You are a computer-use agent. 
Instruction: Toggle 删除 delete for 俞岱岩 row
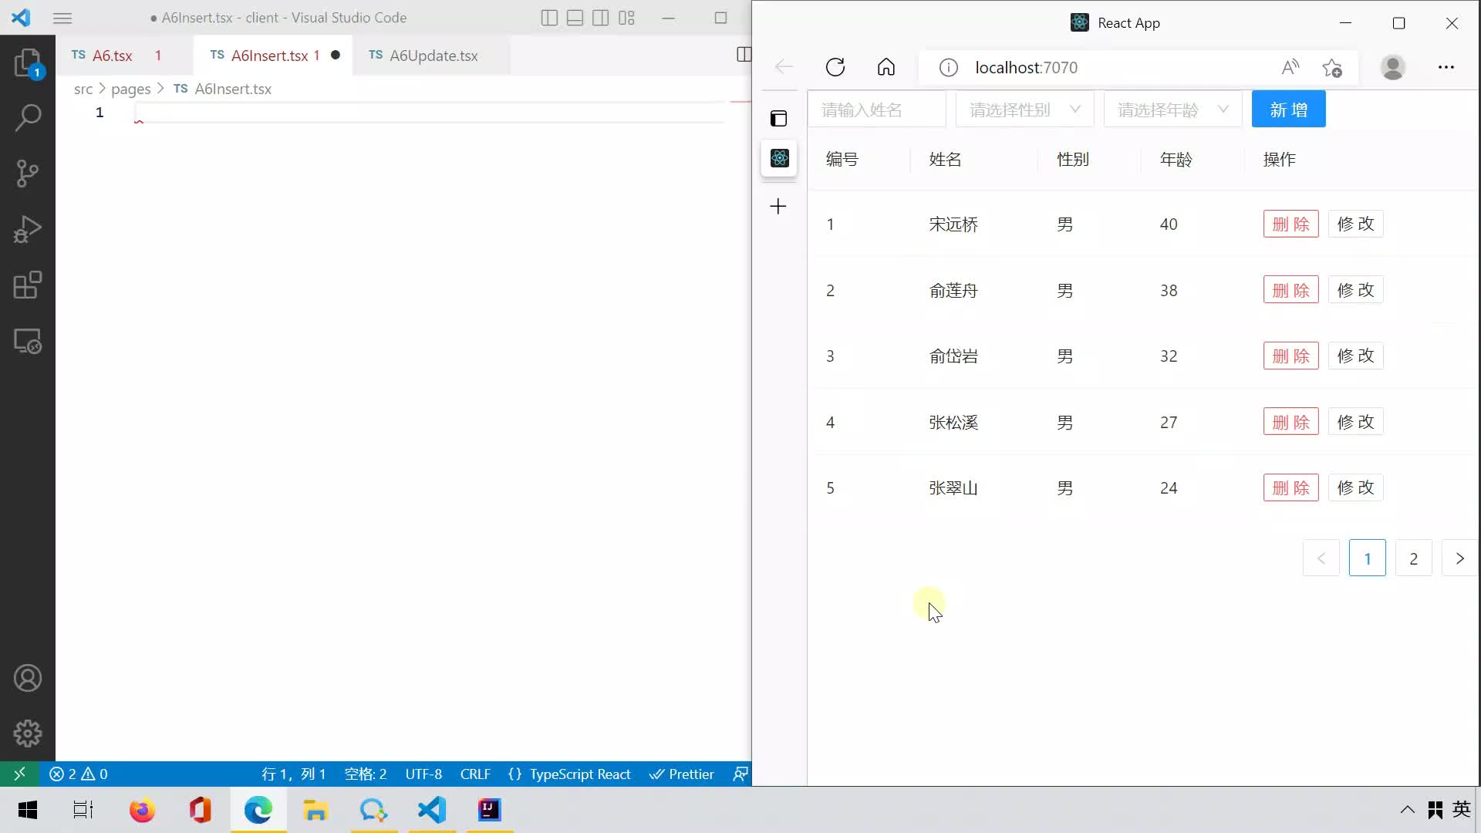pos(1290,356)
